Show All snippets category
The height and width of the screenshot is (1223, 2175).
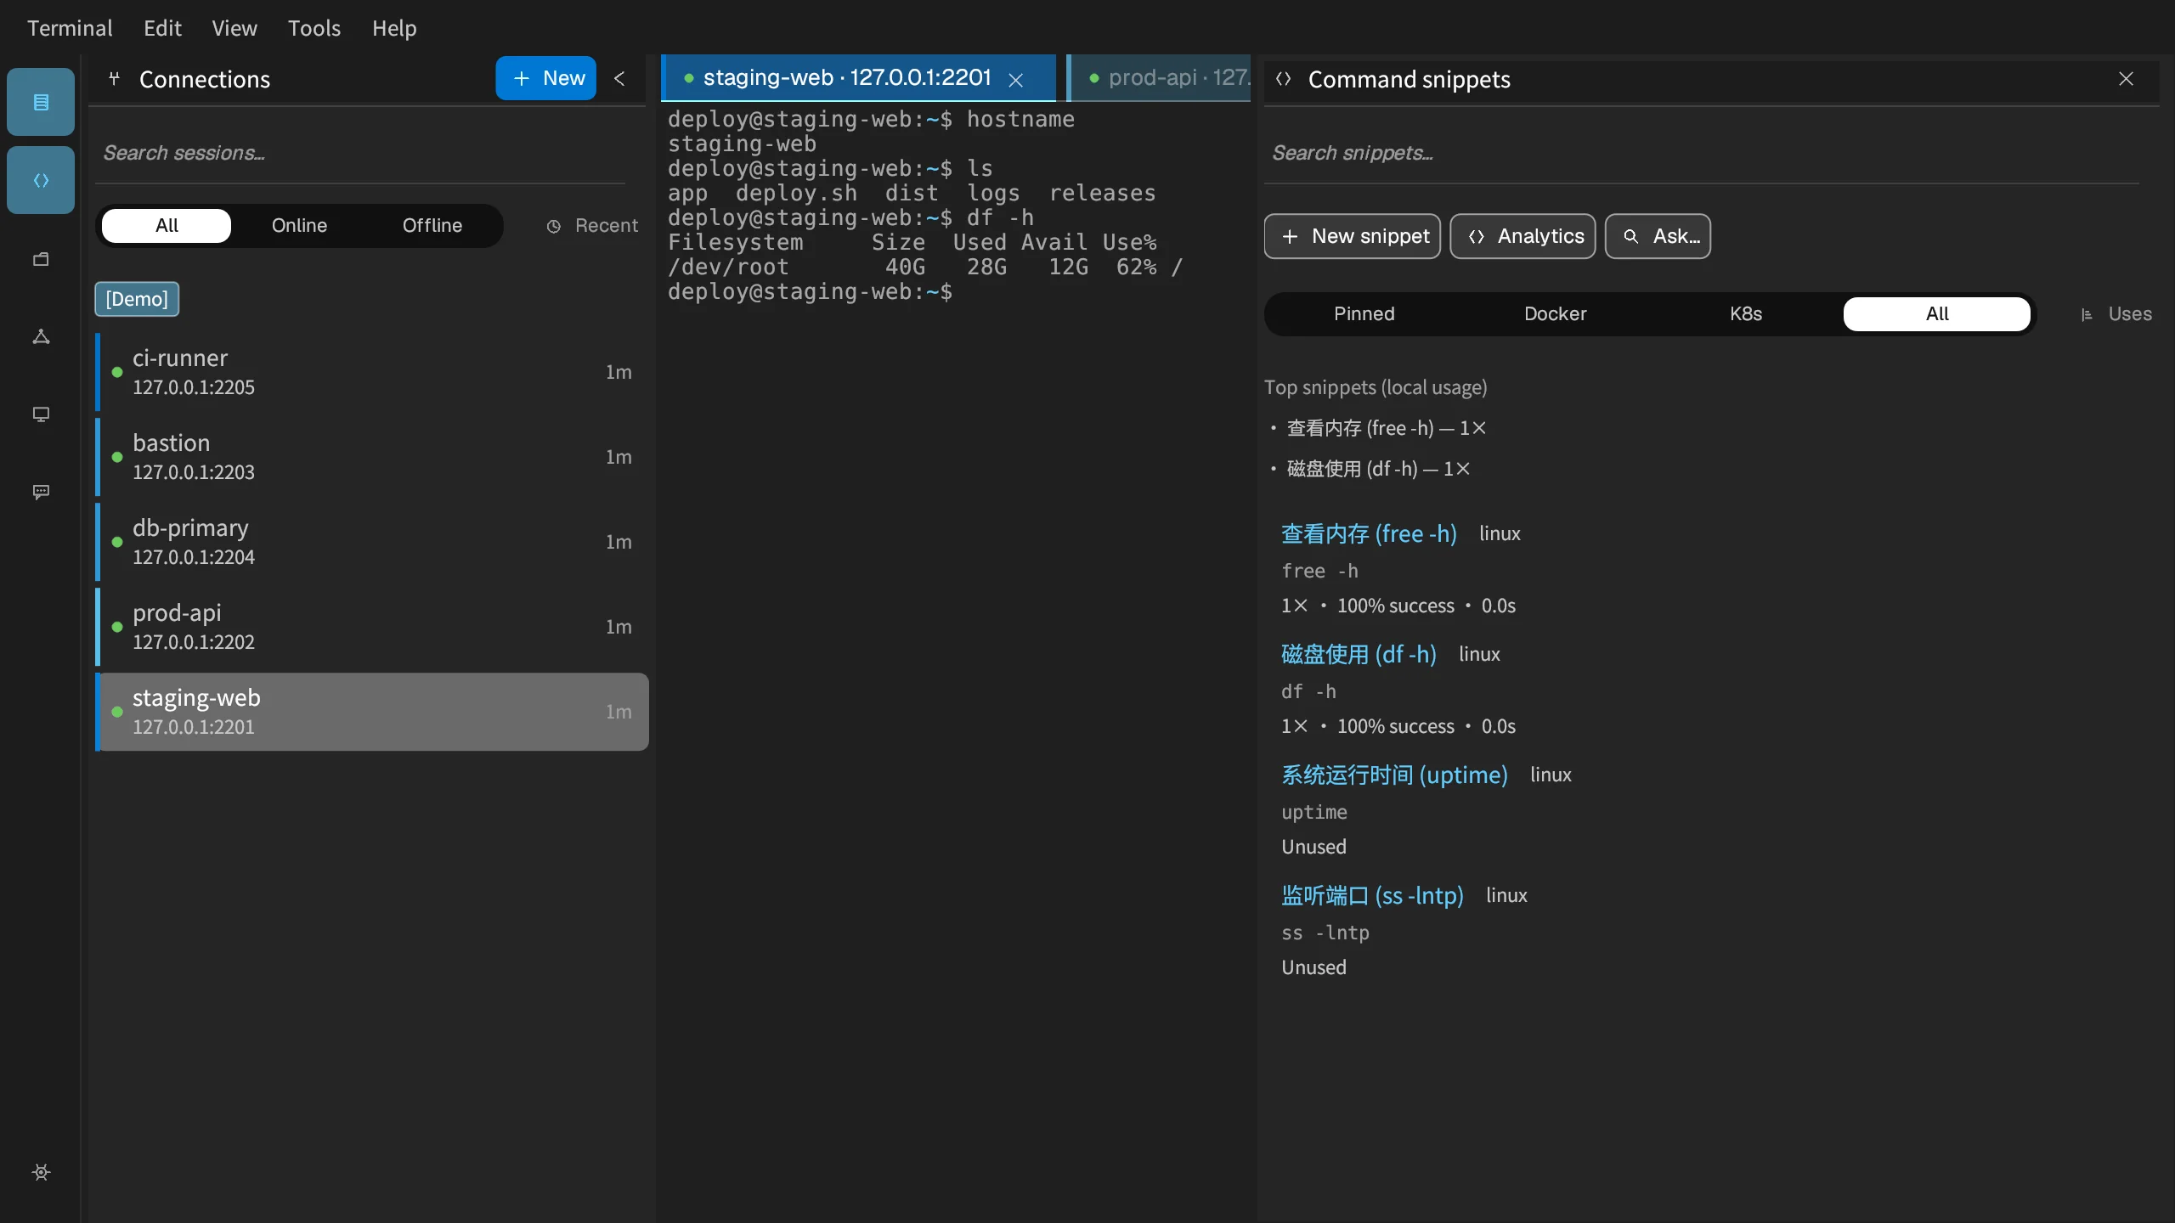(x=1937, y=314)
